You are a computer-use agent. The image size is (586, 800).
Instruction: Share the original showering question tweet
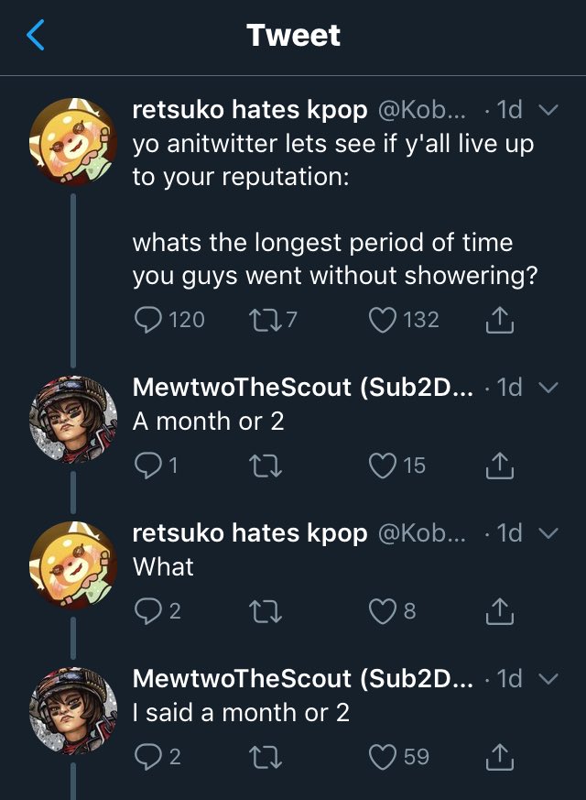(x=496, y=319)
